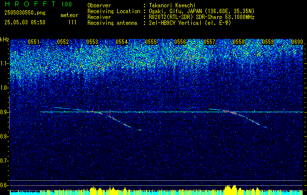The height and width of the screenshot is (195, 307).
Task: Click the kHz axis unit label
Action: [x=4, y=39]
